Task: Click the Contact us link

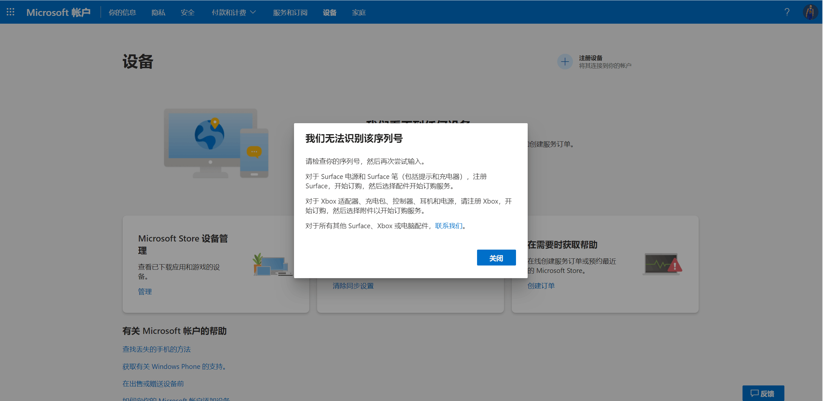Action: click(x=448, y=226)
